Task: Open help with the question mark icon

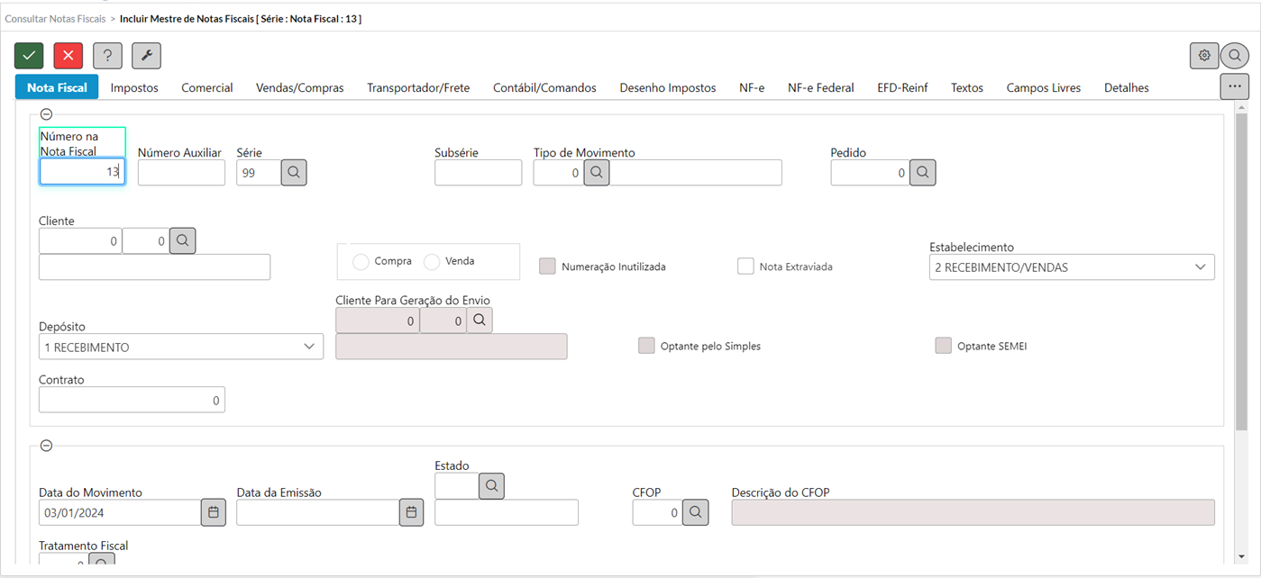Action: 107,56
